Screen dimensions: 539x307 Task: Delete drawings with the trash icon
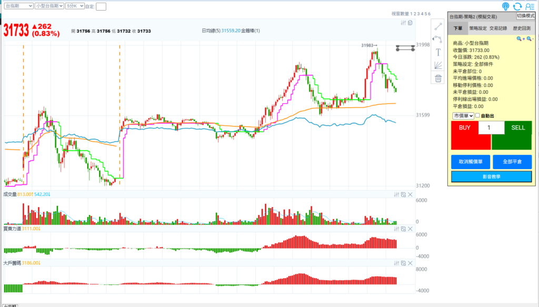[x=438, y=78]
